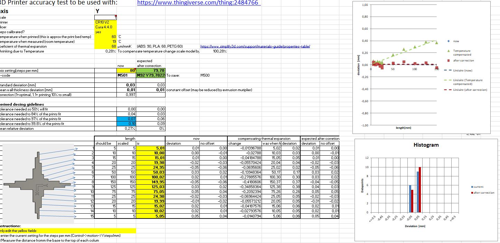Select the measured length cell 50,03

151,172
